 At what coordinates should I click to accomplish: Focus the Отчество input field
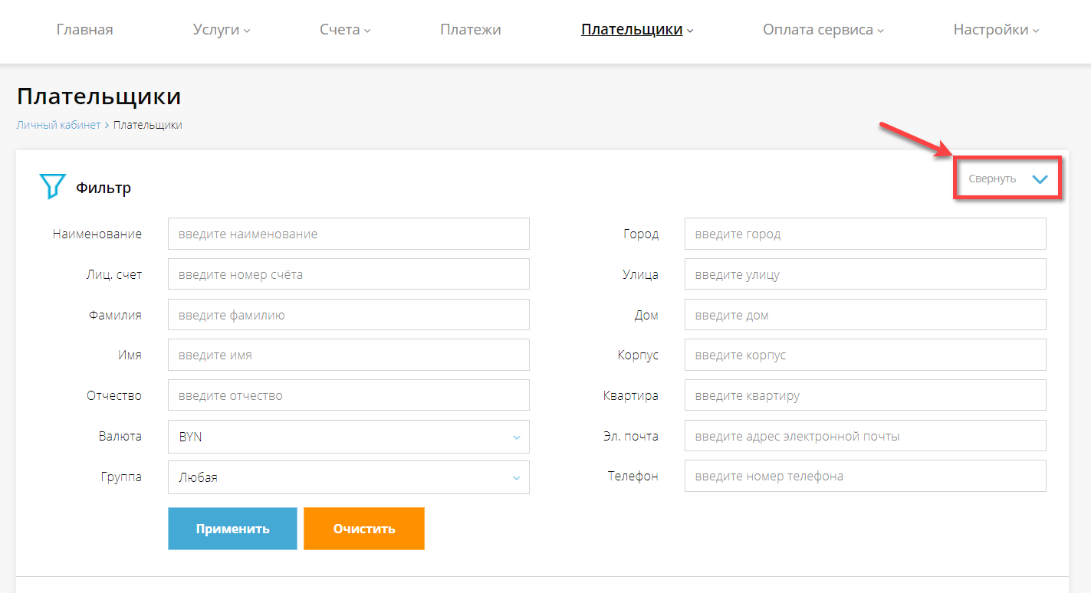tap(349, 396)
